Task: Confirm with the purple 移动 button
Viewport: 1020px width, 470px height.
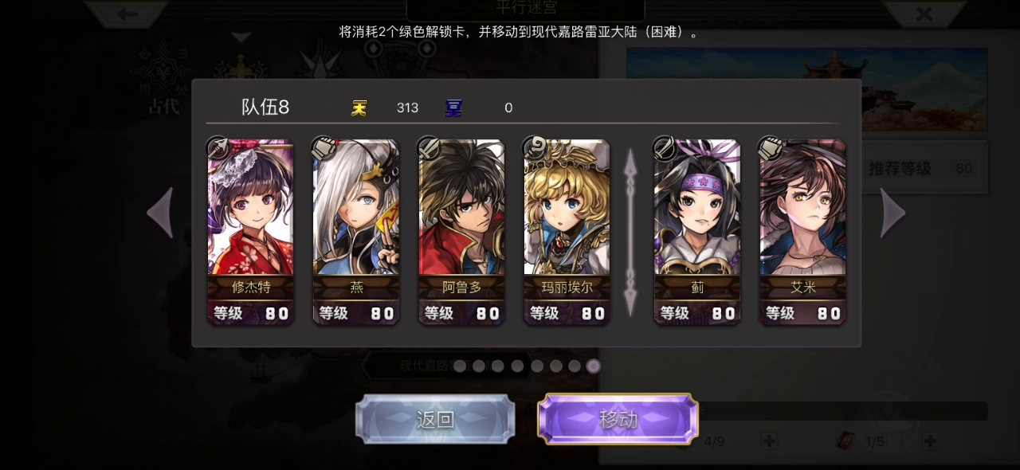Action: tap(618, 419)
